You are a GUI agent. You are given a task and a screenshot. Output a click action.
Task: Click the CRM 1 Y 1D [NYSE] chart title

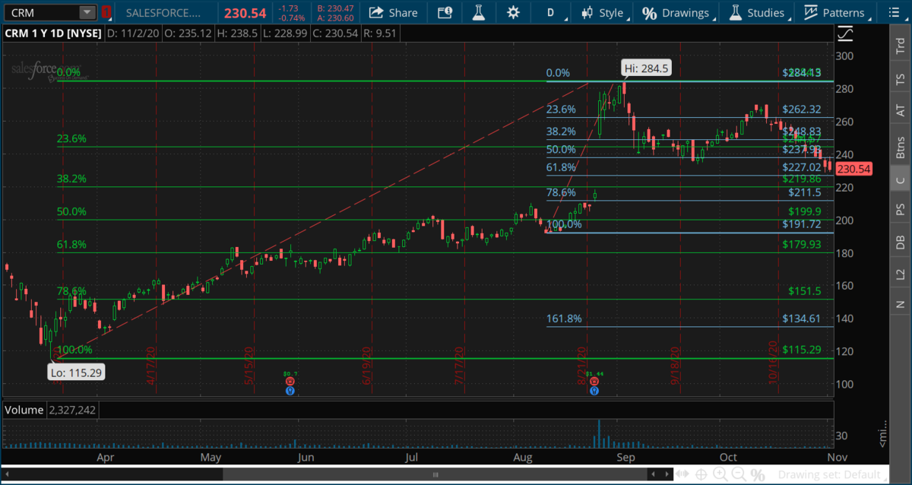(52, 34)
